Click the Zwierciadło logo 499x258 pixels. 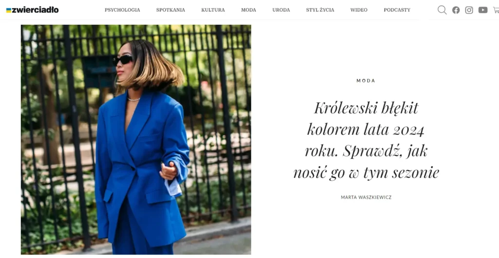point(33,10)
